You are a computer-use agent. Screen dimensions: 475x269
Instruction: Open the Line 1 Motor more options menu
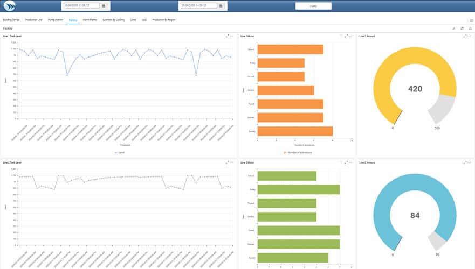pyautogui.click(x=350, y=36)
